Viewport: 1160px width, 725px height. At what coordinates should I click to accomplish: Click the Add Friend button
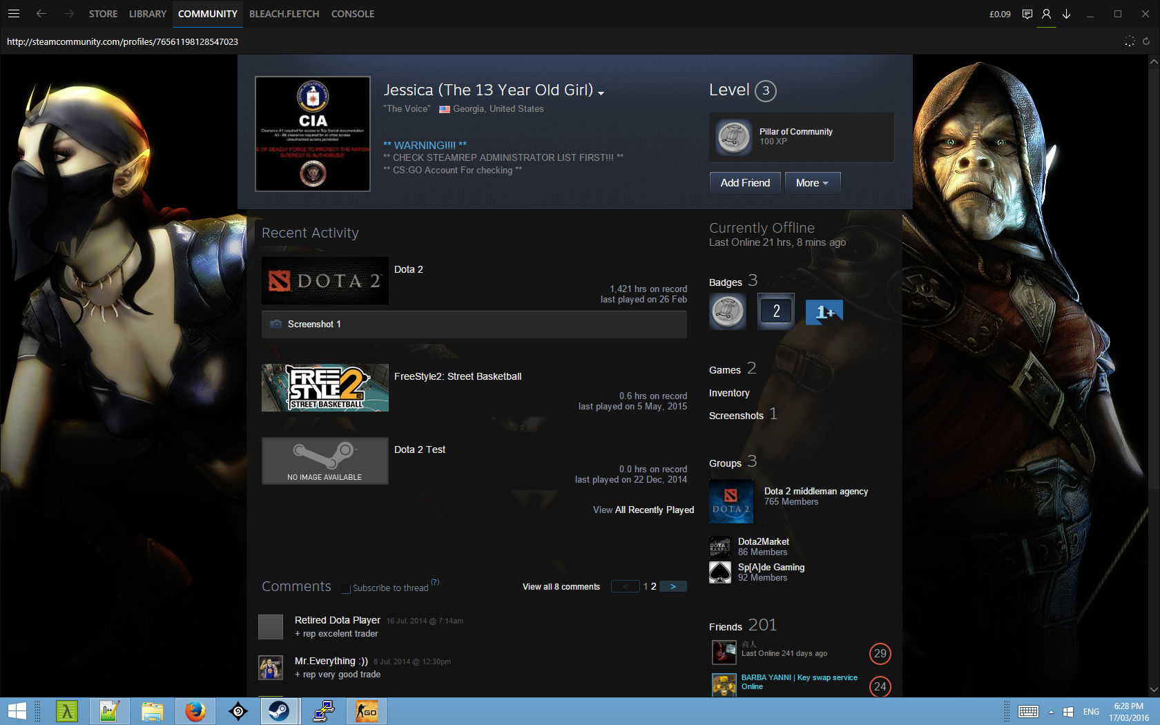tap(744, 183)
